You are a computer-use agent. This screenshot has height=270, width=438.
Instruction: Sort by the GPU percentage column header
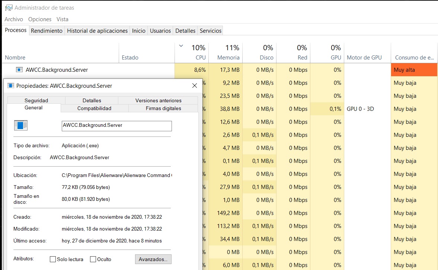[x=327, y=53]
